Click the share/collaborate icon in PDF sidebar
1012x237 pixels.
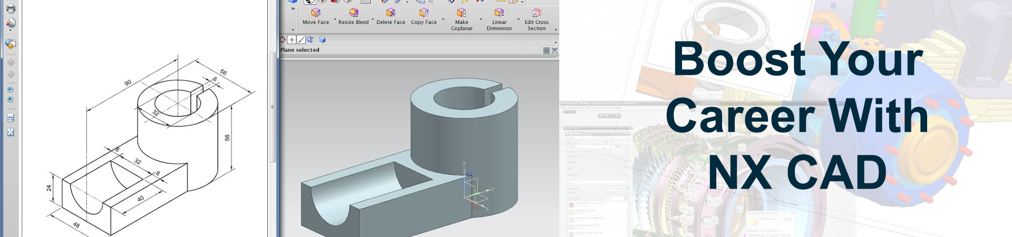tap(11, 23)
